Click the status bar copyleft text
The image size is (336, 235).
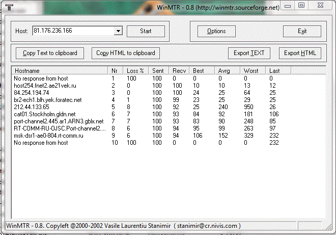(x=123, y=226)
